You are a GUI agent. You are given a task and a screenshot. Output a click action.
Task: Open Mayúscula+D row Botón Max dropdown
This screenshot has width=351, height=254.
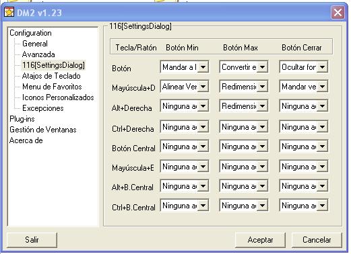(x=244, y=86)
